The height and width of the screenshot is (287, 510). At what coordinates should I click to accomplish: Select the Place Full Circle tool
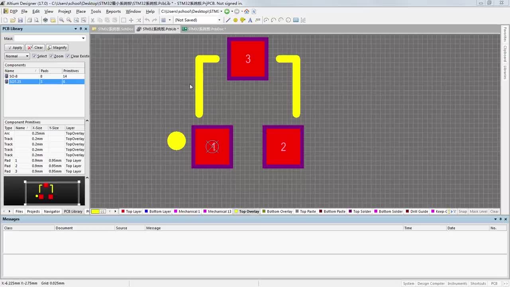[x=288, y=20]
